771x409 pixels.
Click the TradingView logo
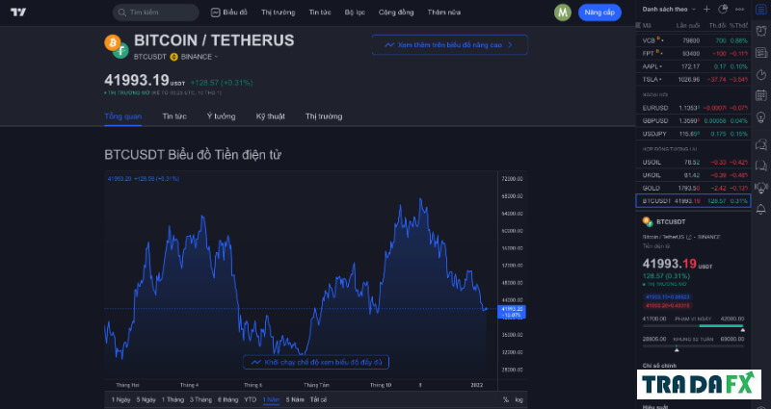coord(17,13)
